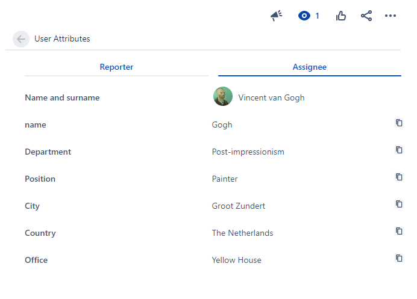
Task: Click the Post-impressionism department text
Action: coord(248,152)
